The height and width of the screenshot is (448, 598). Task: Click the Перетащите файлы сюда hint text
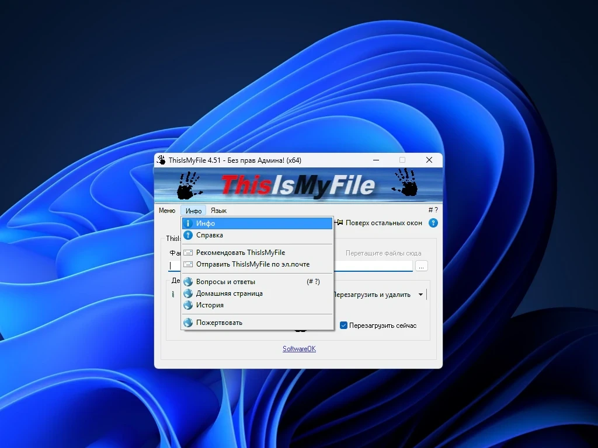(383, 253)
